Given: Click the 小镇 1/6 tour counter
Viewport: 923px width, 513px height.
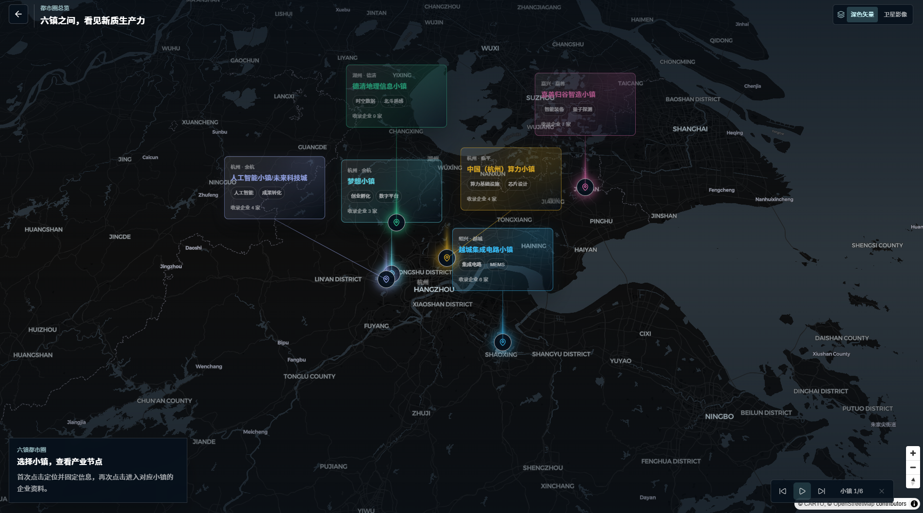Looking at the screenshot, I should point(852,491).
